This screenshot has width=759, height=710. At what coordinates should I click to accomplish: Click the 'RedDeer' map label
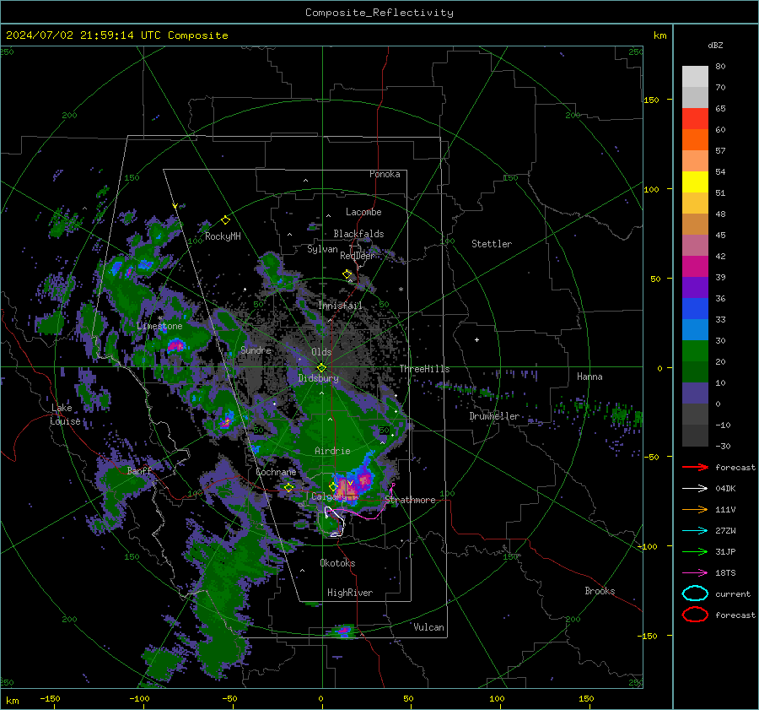click(358, 256)
